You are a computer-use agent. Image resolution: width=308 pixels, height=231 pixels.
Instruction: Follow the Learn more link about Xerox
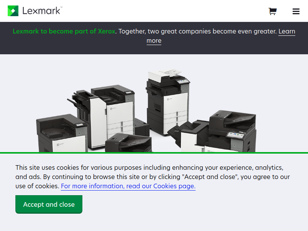point(287,32)
